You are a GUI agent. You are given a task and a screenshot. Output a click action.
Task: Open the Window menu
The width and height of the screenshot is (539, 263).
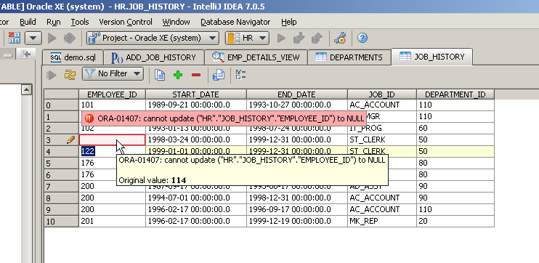tap(176, 22)
